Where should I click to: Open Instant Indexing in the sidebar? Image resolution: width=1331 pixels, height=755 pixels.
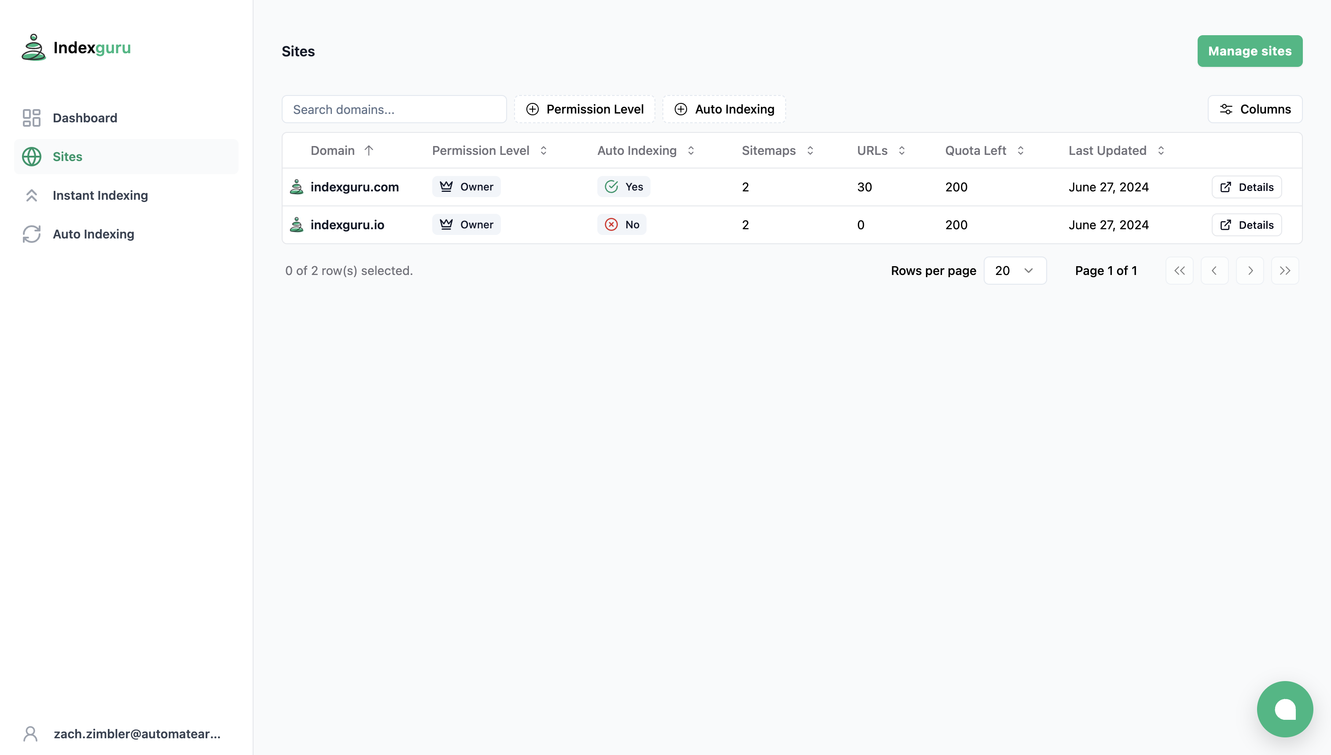point(100,195)
